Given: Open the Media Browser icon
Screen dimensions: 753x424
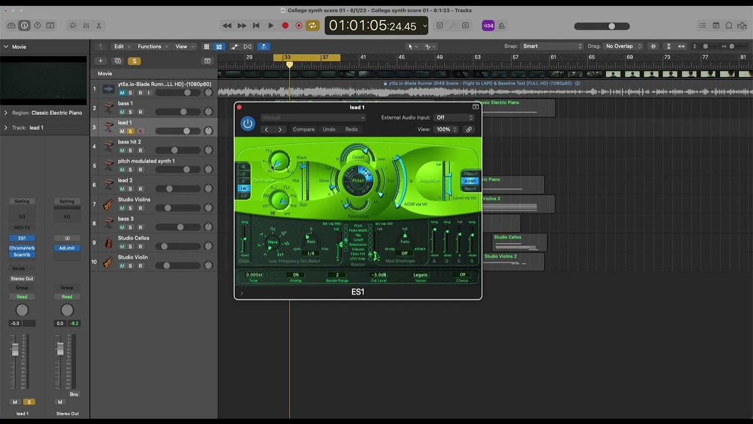Looking at the screenshot, I should (742, 25).
